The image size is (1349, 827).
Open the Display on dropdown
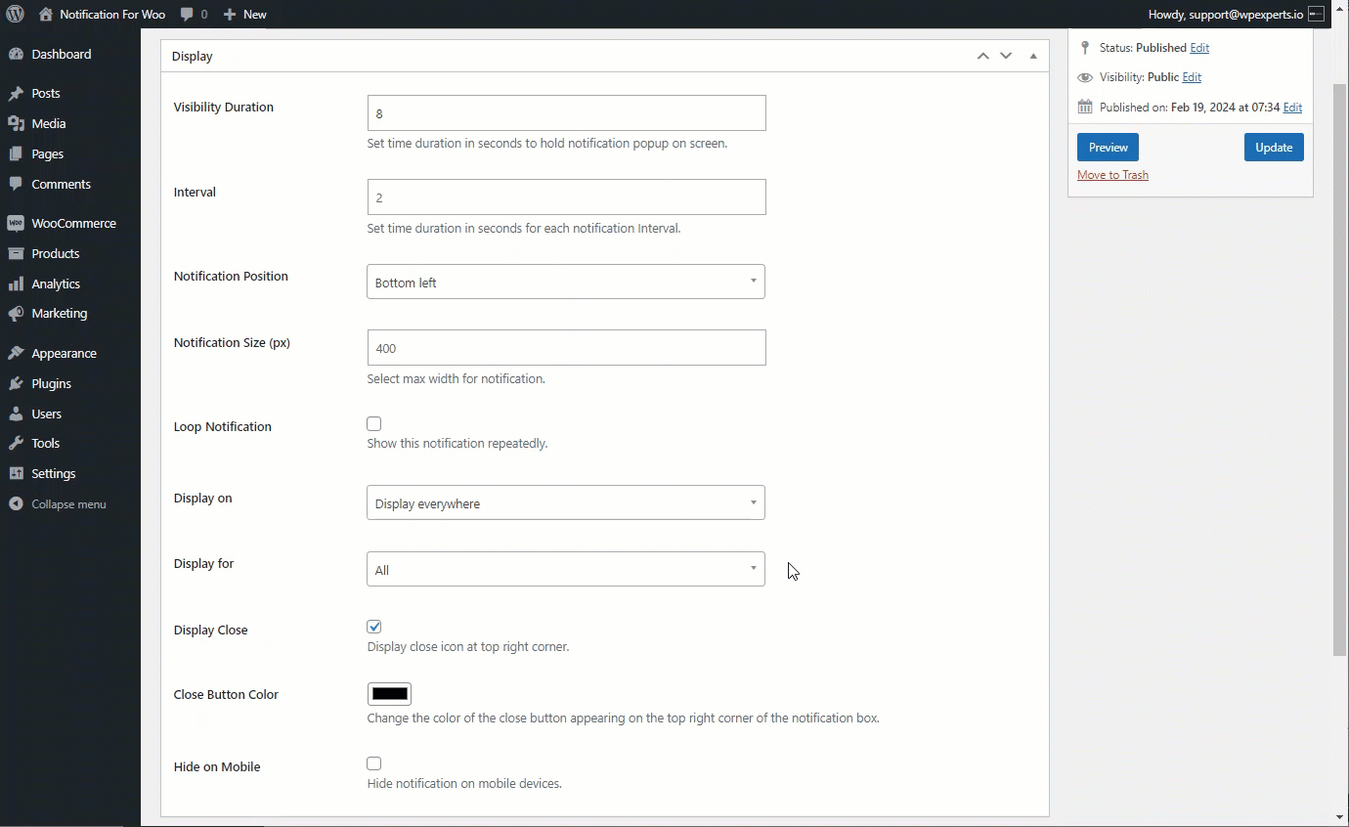pyautogui.click(x=566, y=502)
